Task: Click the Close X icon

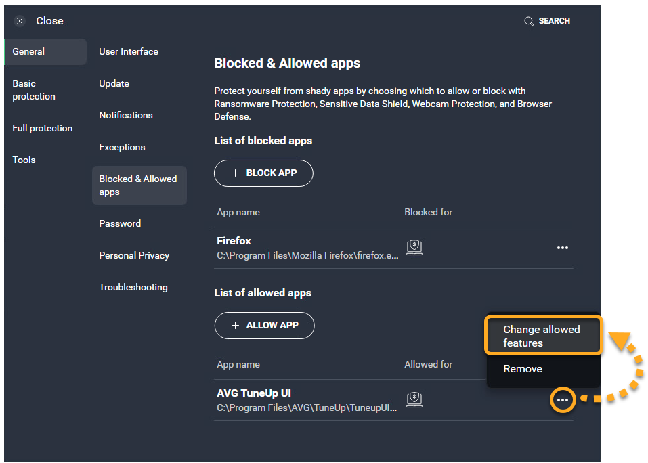Action: tap(20, 21)
